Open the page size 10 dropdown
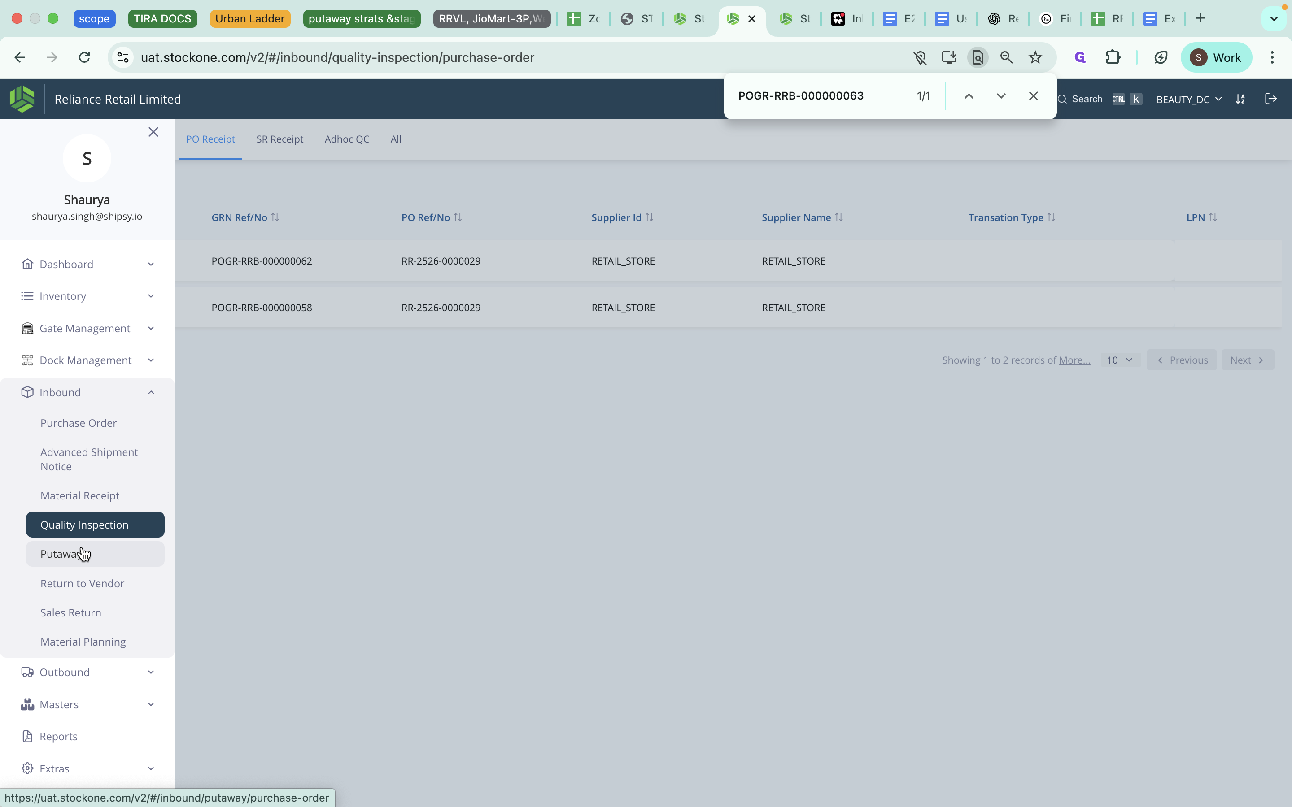The width and height of the screenshot is (1292, 807). click(1120, 360)
